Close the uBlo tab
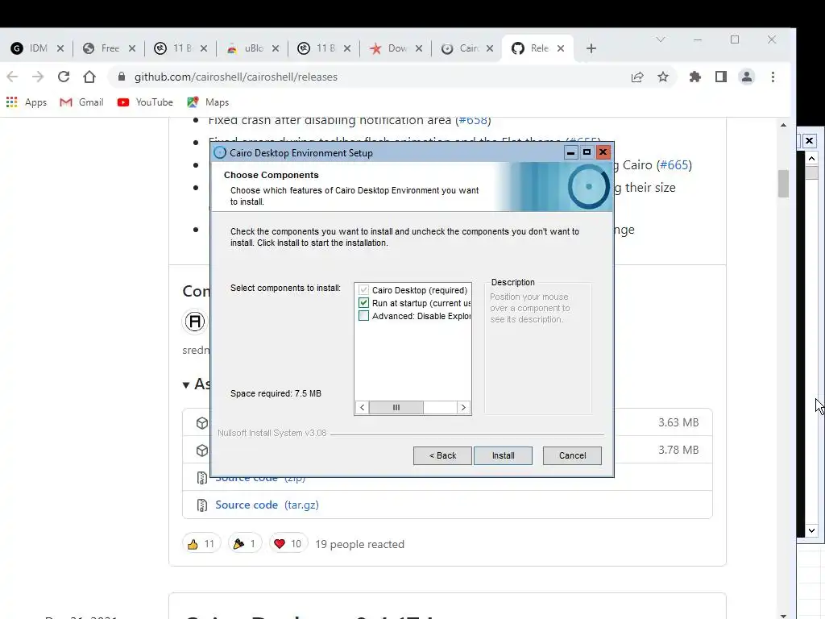Image resolution: width=825 pixels, height=619 pixels. (276, 48)
